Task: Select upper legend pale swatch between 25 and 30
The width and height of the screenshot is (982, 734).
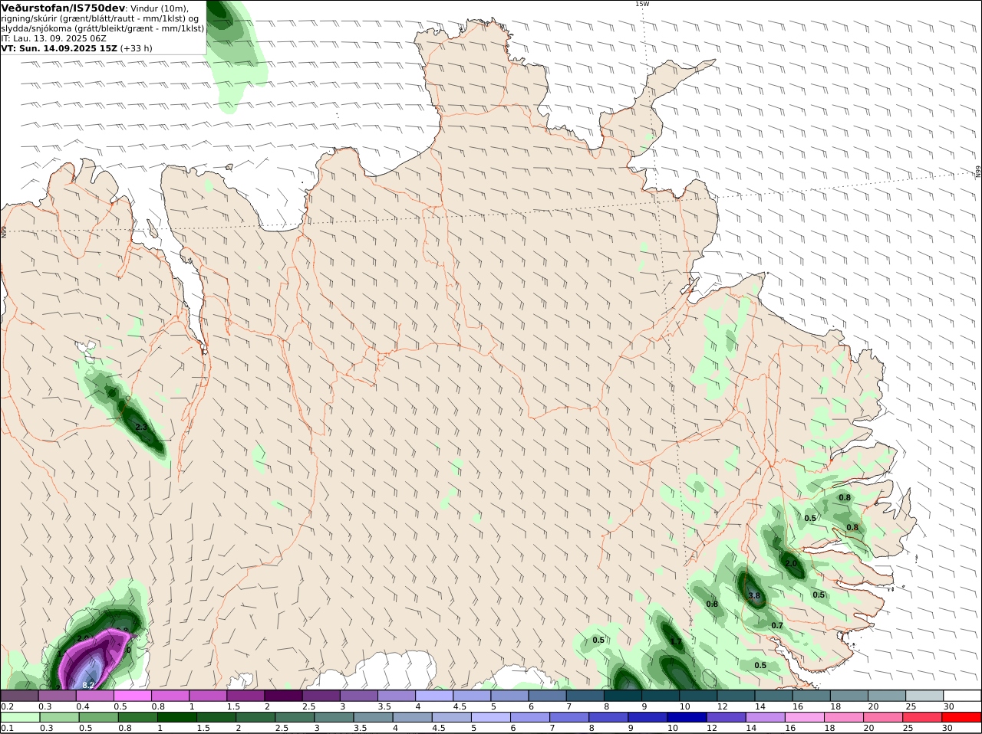Action: click(x=925, y=695)
